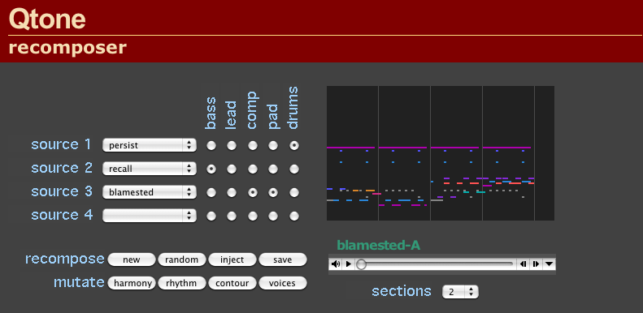Click the second piano-roll section panel
This screenshot has width=643, height=313.
pyautogui.click(x=404, y=153)
